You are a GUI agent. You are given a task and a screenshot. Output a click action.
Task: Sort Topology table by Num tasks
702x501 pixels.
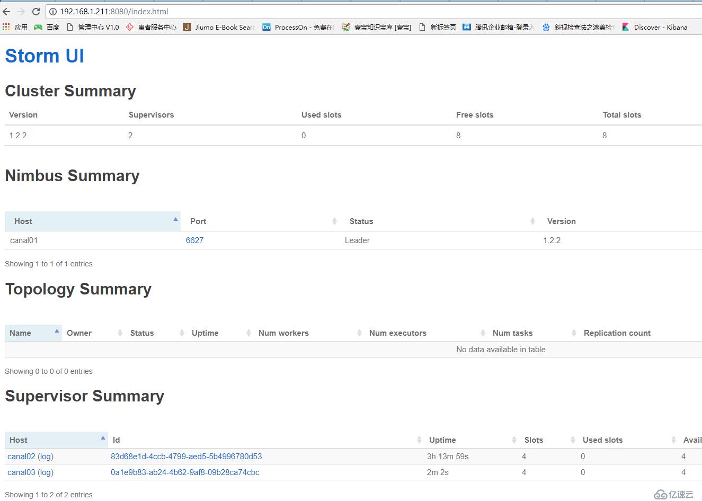click(534, 333)
